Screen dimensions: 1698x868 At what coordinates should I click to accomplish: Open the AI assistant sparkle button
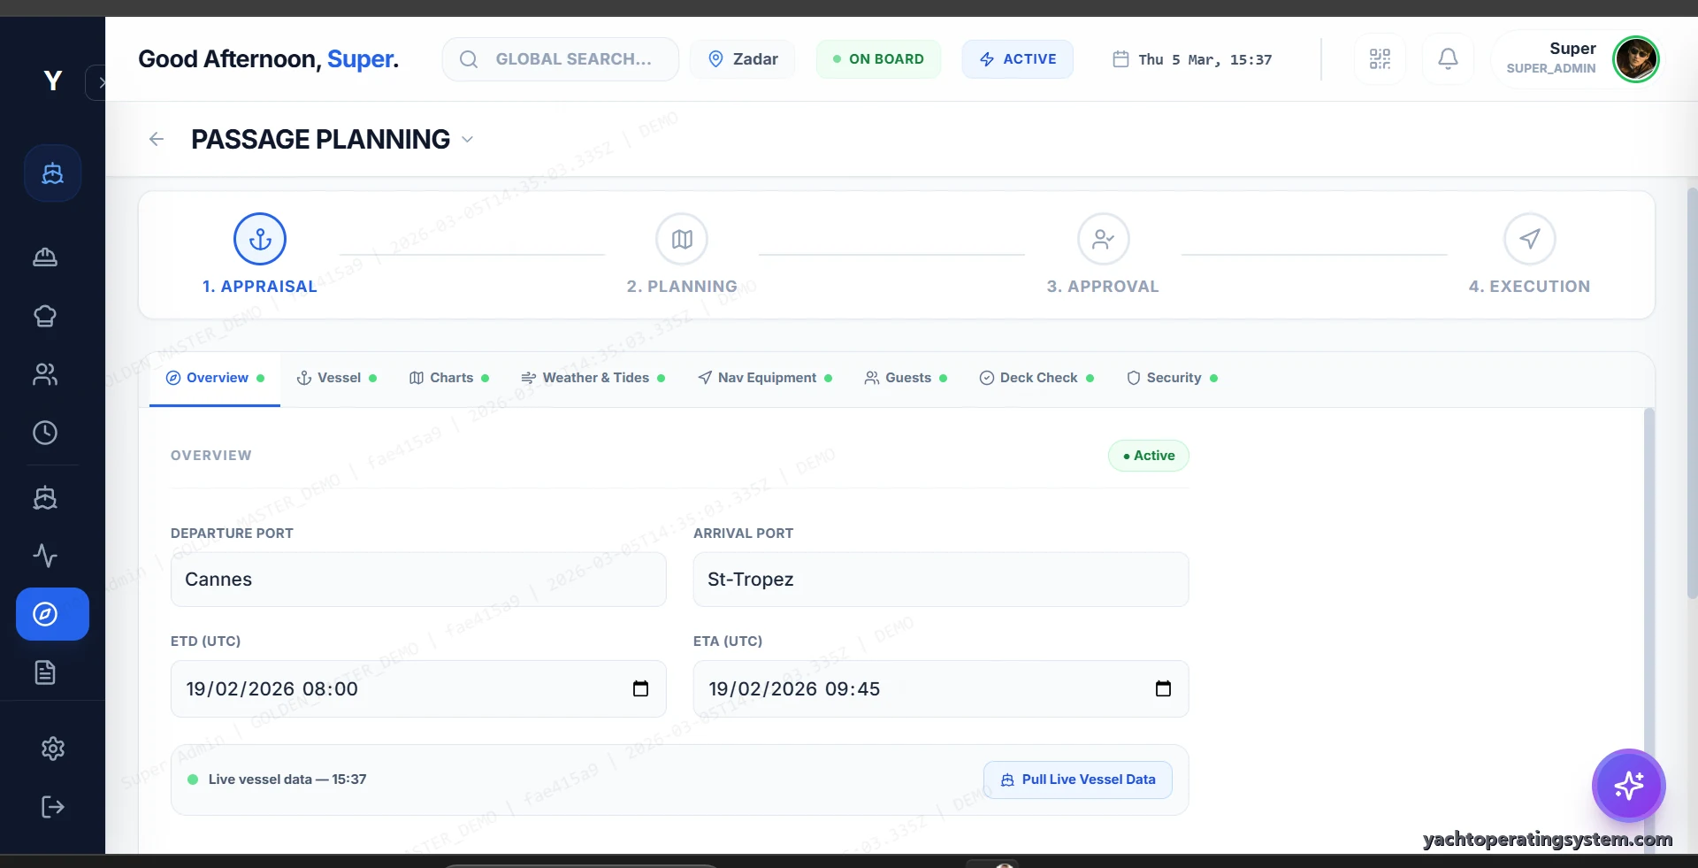tap(1628, 785)
